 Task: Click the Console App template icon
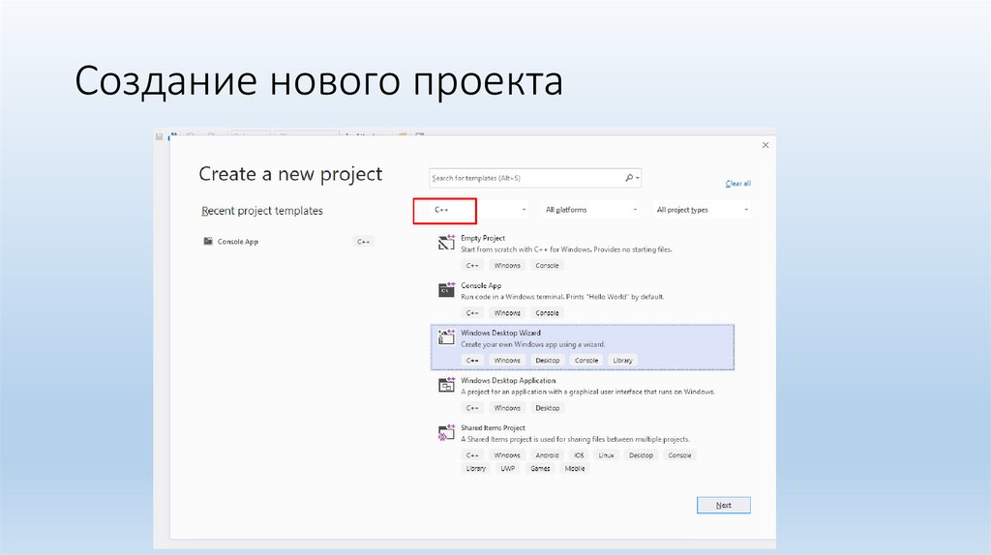(x=446, y=290)
